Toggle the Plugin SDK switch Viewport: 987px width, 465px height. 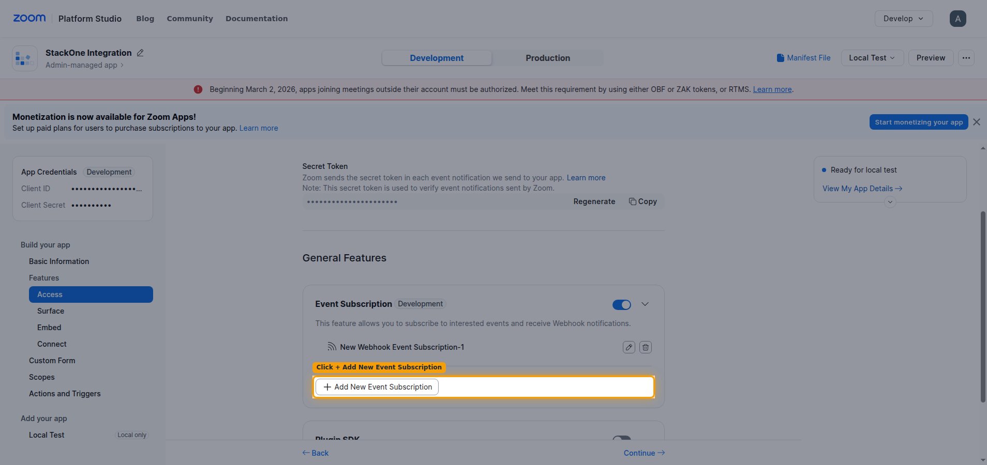click(621, 438)
